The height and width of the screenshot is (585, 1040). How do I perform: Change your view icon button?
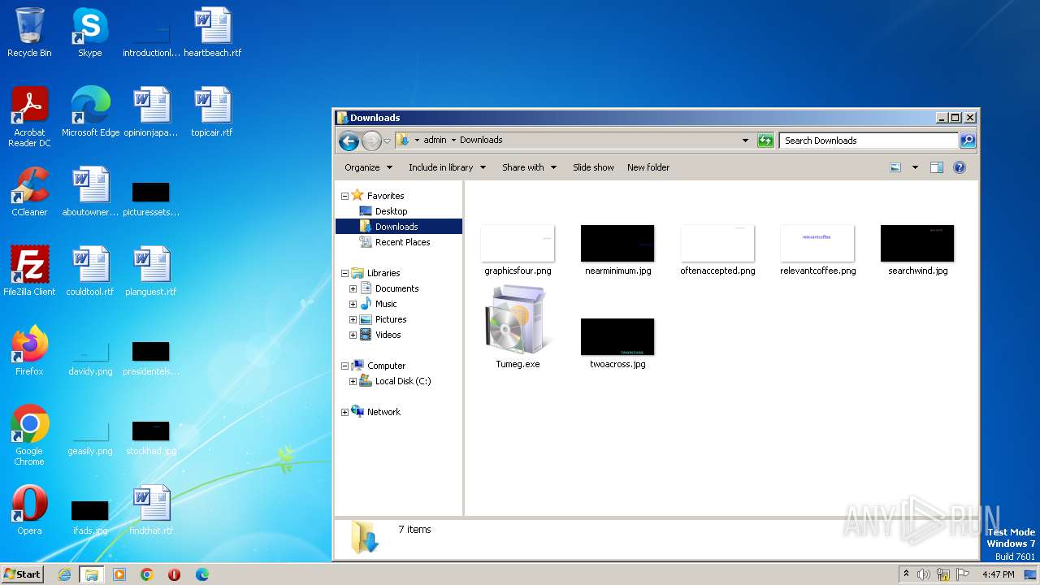[x=895, y=167]
